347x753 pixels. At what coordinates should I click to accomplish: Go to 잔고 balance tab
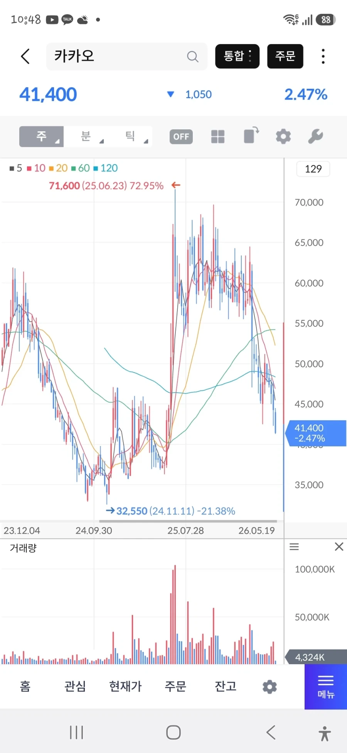click(x=226, y=686)
